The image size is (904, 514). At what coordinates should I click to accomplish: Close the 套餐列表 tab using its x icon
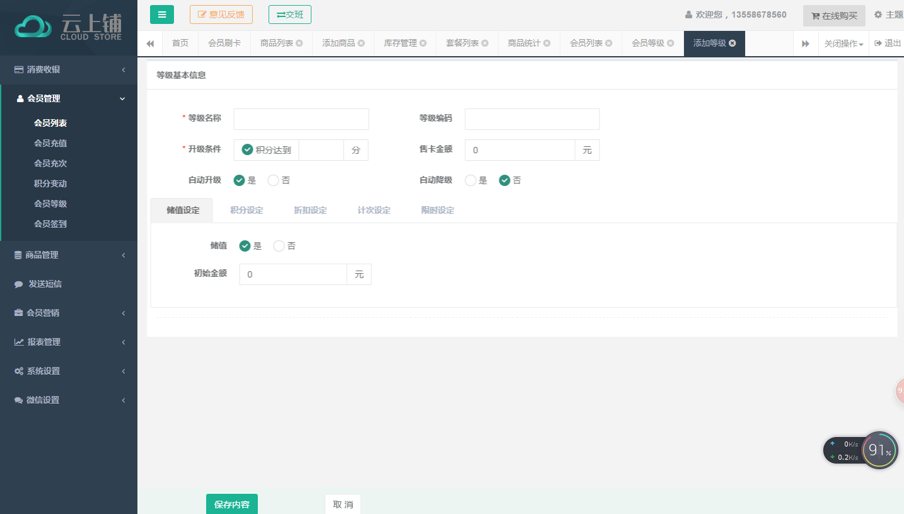[x=485, y=44]
